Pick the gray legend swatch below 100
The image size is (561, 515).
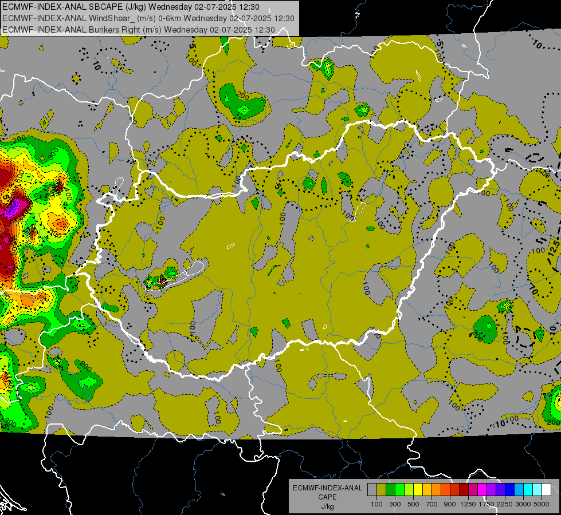372,489
